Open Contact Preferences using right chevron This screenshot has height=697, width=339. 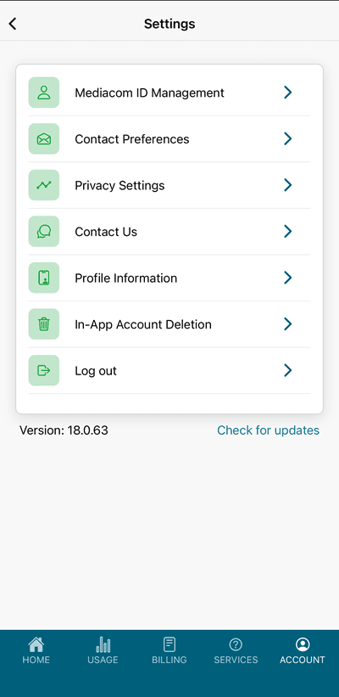[x=288, y=138]
